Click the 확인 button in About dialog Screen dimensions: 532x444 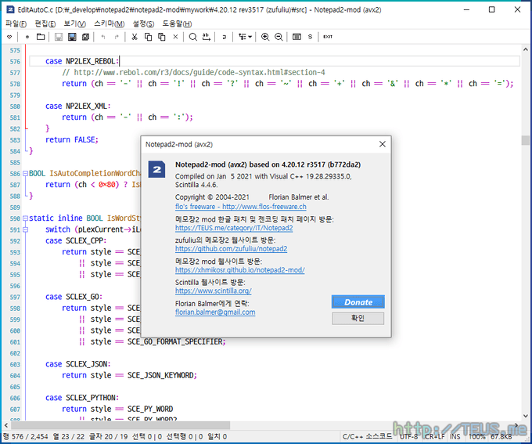[x=358, y=318]
